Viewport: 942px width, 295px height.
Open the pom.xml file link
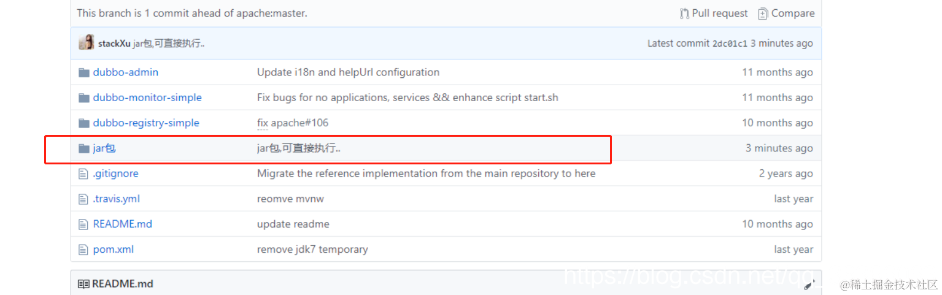click(113, 250)
